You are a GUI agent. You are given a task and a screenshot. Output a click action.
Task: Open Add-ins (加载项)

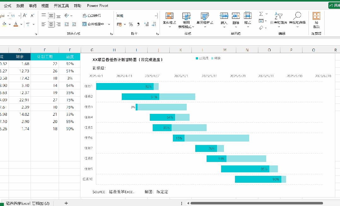pyautogui.click(x=316, y=20)
